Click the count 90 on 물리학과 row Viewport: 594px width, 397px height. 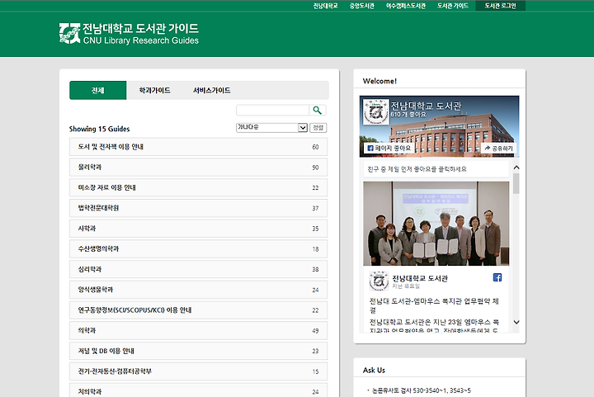(x=315, y=168)
